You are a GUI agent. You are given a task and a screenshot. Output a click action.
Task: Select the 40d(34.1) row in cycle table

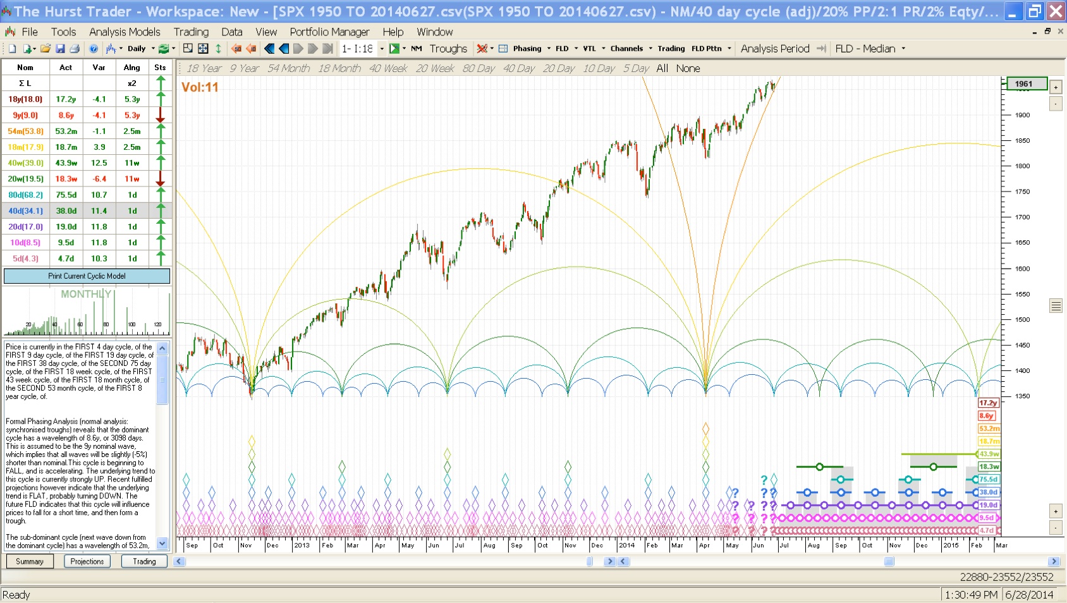tap(25, 211)
